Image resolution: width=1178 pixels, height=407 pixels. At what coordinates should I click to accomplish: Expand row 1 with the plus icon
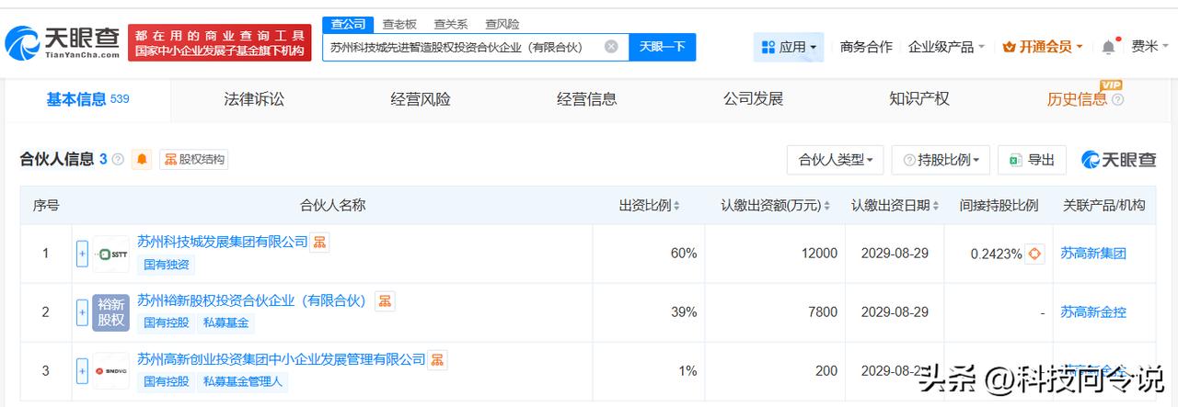click(x=82, y=254)
